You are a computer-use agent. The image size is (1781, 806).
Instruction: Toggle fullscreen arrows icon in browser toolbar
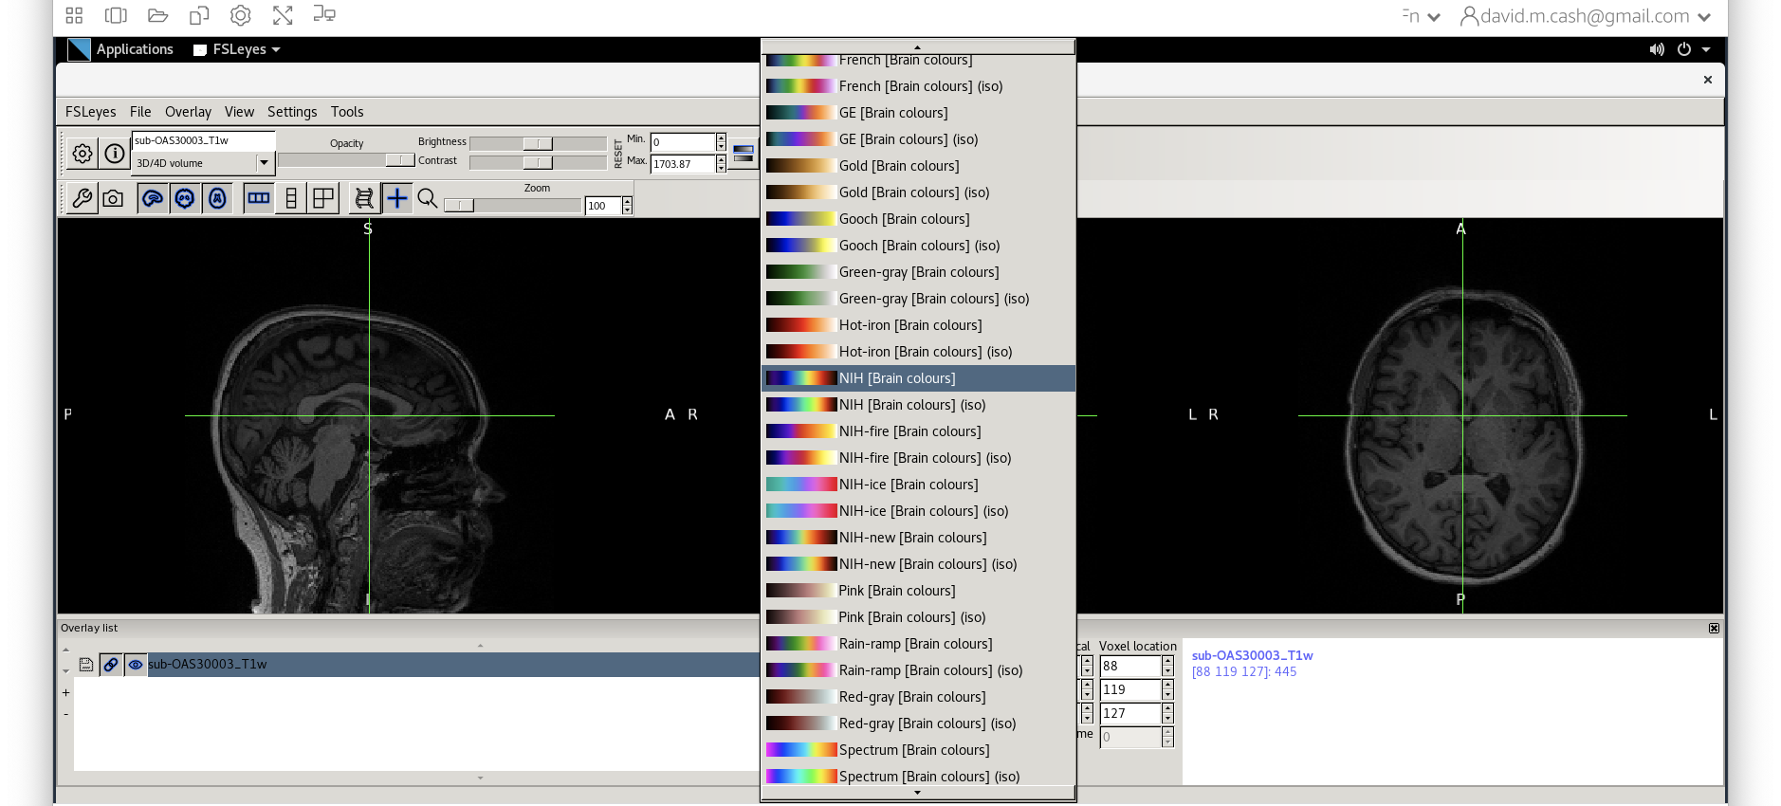(x=283, y=15)
